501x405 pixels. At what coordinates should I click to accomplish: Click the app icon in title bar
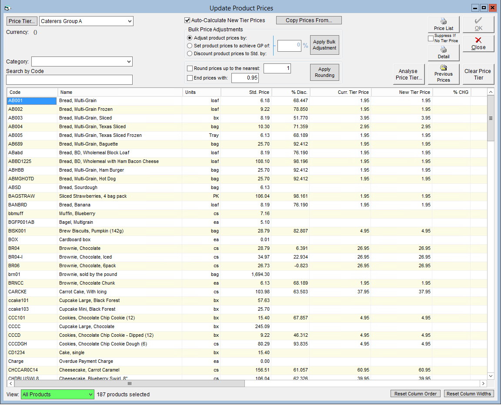coord(8,8)
